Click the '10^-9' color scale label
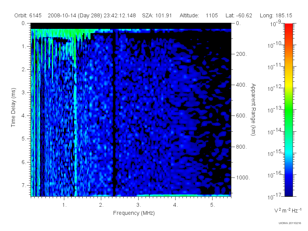The height and width of the screenshot is (231, 308). tap(275, 23)
